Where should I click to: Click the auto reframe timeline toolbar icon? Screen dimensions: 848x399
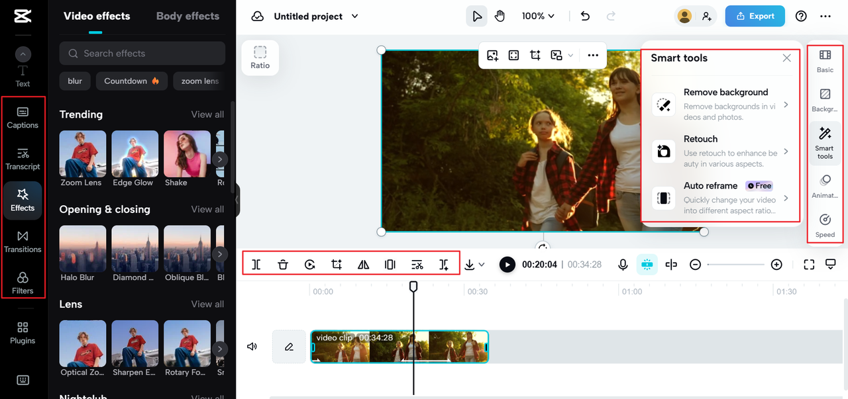tap(390, 265)
